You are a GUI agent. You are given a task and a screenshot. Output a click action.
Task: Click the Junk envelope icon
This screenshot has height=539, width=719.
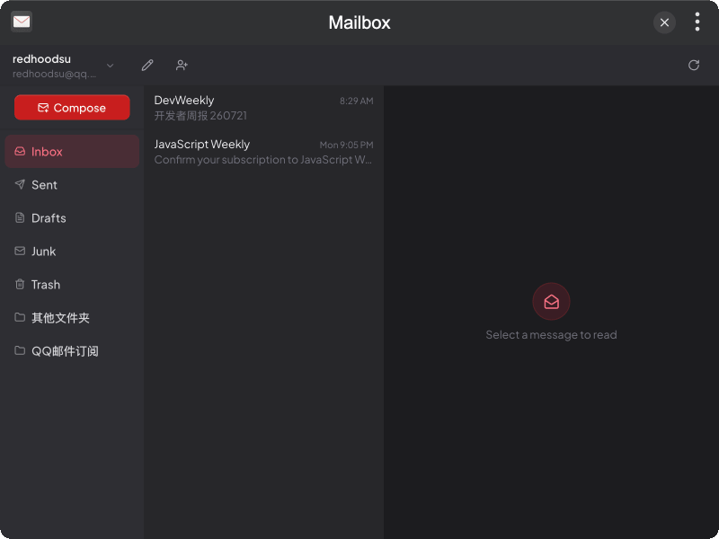20,251
